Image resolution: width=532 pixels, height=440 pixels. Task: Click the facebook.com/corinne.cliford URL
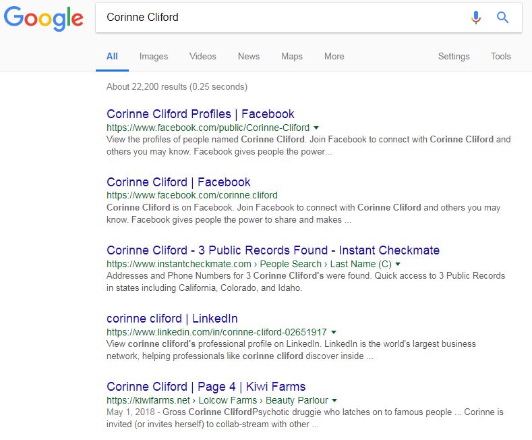[x=192, y=196]
